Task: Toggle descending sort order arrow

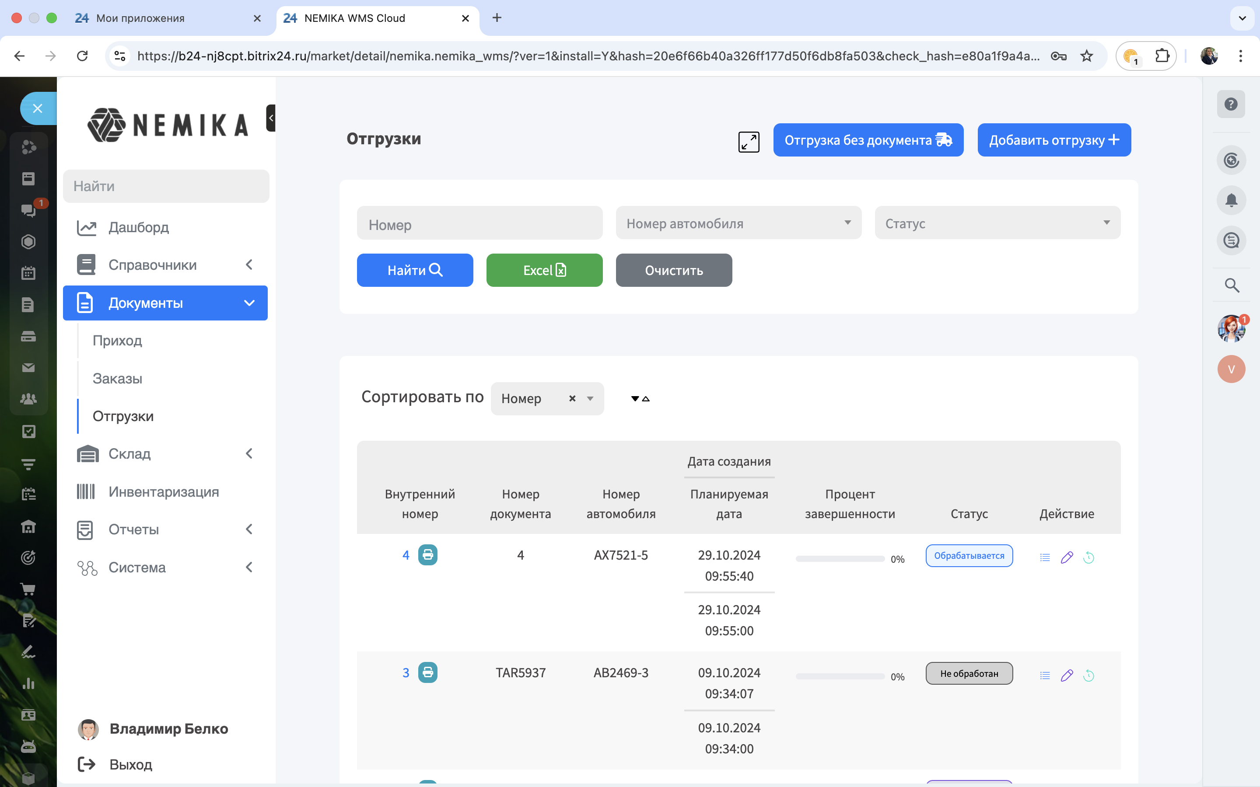Action: click(x=635, y=399)
